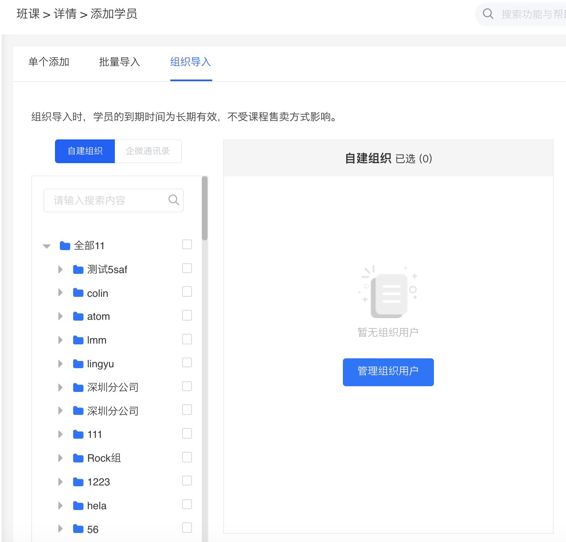The image size is (566, 542).
Task: Open the 单个添加 tab
Action: click(49, 62)
